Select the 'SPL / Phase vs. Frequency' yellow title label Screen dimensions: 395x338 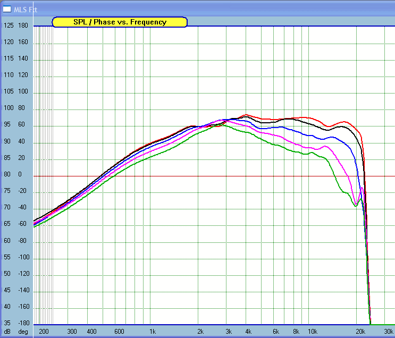(120, 22)
